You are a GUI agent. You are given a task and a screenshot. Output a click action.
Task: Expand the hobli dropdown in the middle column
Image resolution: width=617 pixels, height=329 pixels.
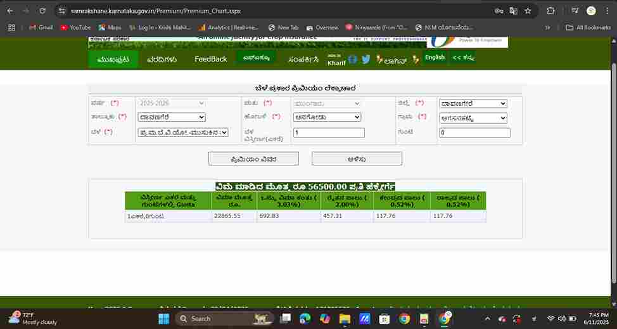(327, 117)
